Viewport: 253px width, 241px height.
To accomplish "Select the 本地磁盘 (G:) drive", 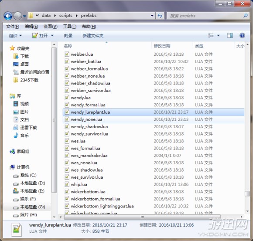I will click(29, 207).
